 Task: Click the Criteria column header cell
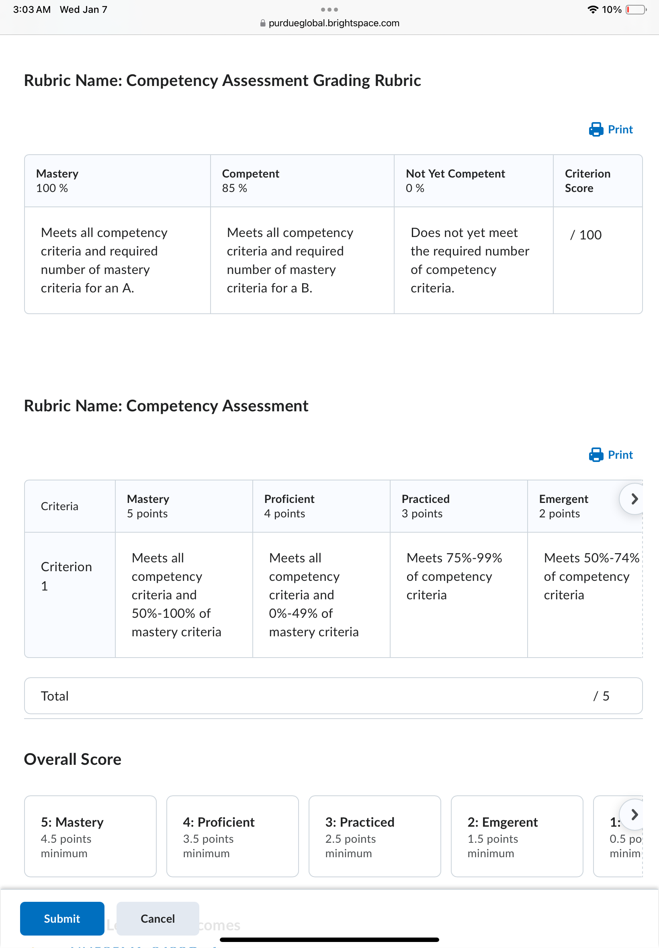[x=70, y=506]
